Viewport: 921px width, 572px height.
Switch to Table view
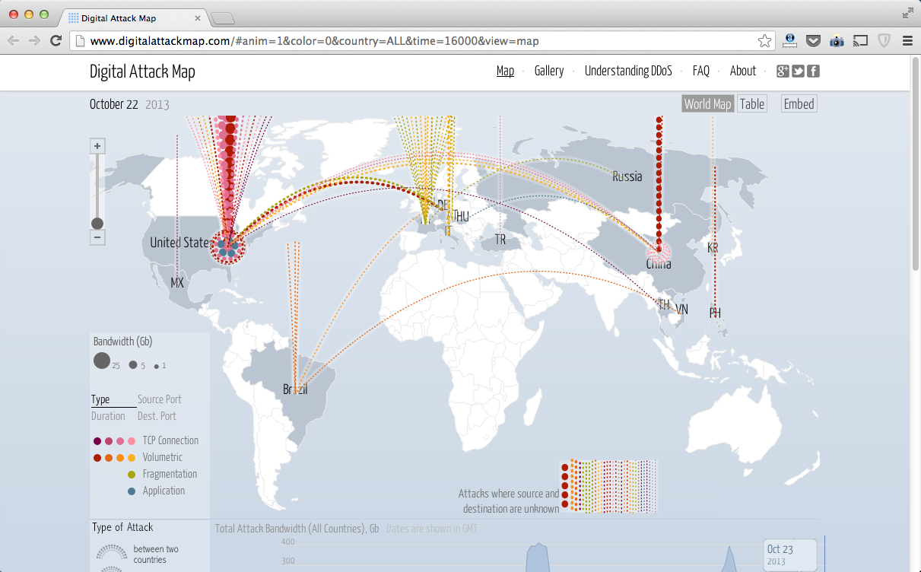tap(752, 104)
